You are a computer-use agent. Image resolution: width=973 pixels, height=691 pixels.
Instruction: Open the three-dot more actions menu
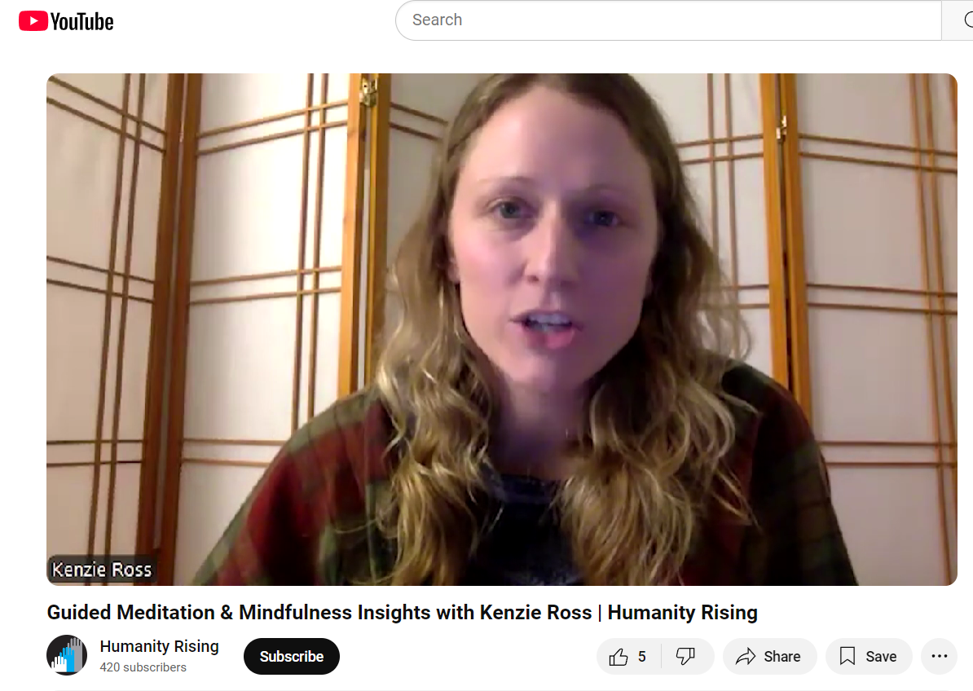940,656
